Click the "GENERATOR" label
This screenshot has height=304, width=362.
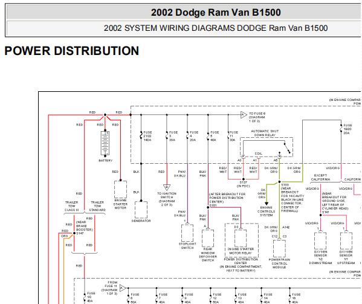(x=141, y=221)
